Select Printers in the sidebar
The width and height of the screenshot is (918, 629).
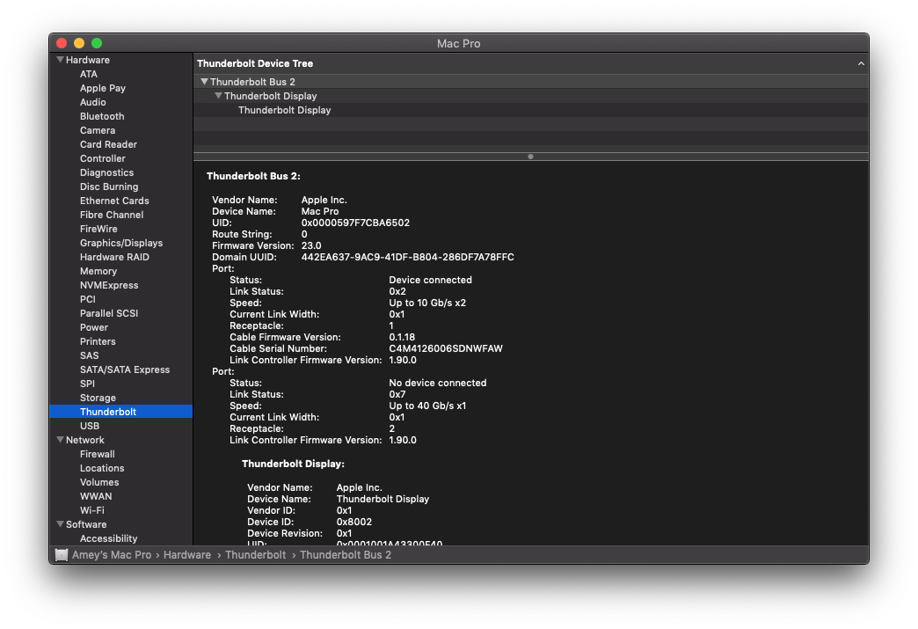click(98, 341)
